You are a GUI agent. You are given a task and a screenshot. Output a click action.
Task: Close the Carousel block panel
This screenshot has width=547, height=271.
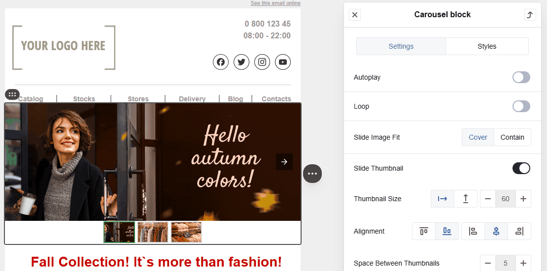point(355,15)
